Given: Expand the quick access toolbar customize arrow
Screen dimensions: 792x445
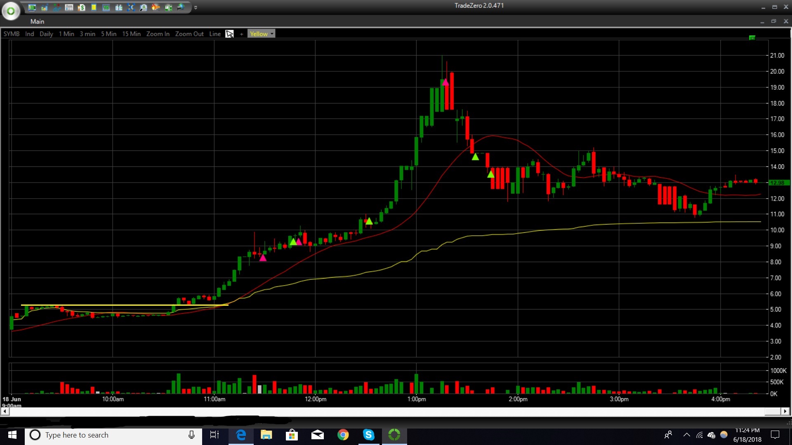Looking at the screenshot, I should tap(196, 7).
